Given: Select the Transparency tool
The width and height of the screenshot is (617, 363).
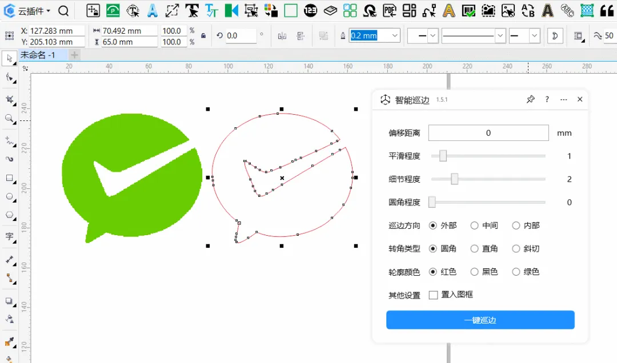Looking at the screenshot, I should (10, 319).
